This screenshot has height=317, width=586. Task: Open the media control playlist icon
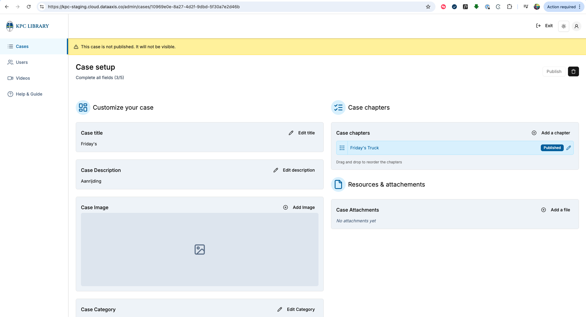point(526,7)
